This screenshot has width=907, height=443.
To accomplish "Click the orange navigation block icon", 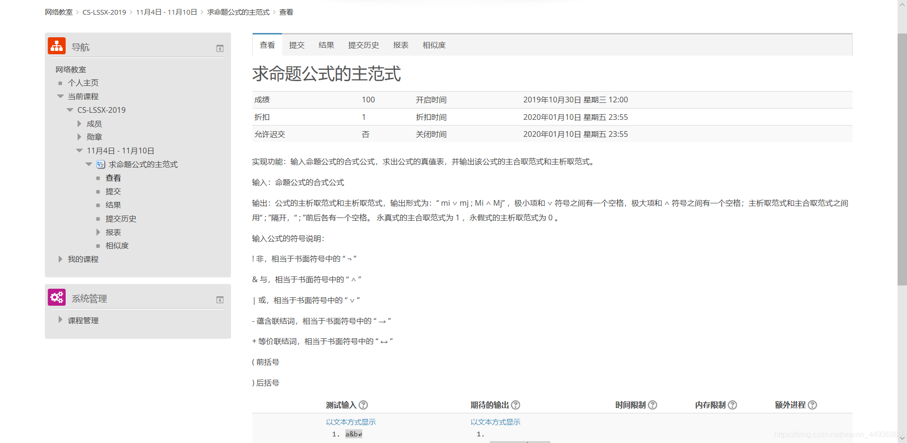I will pyautogui.click(x=57, y=46).
